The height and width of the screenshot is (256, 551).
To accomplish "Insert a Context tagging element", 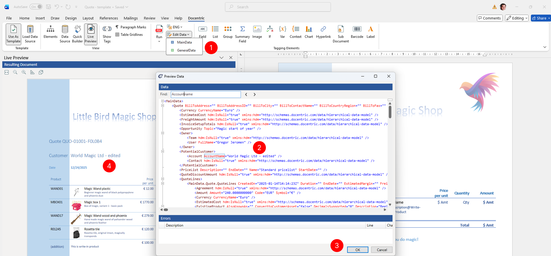I will (x=295, y=31).
